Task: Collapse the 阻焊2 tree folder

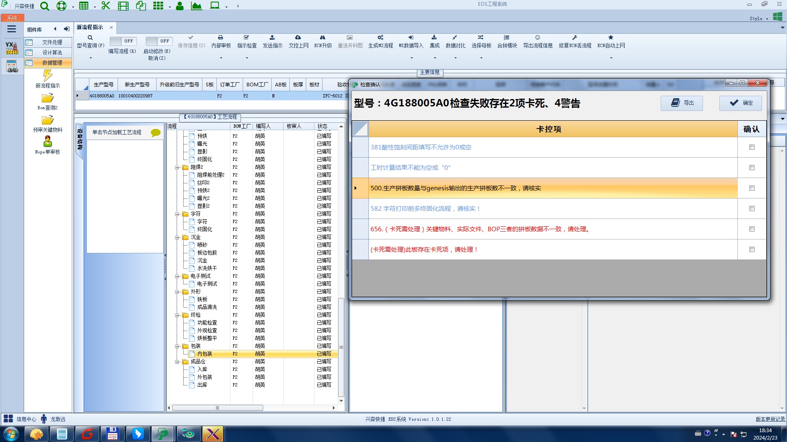Action: [x=177, y=167]
